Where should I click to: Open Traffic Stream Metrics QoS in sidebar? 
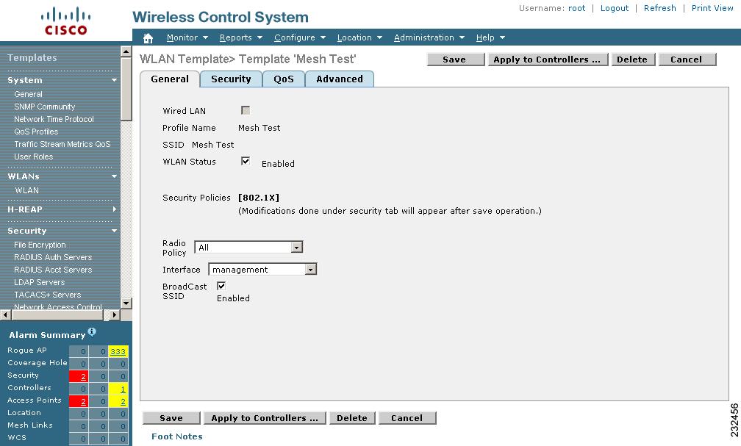pos(62,144)
